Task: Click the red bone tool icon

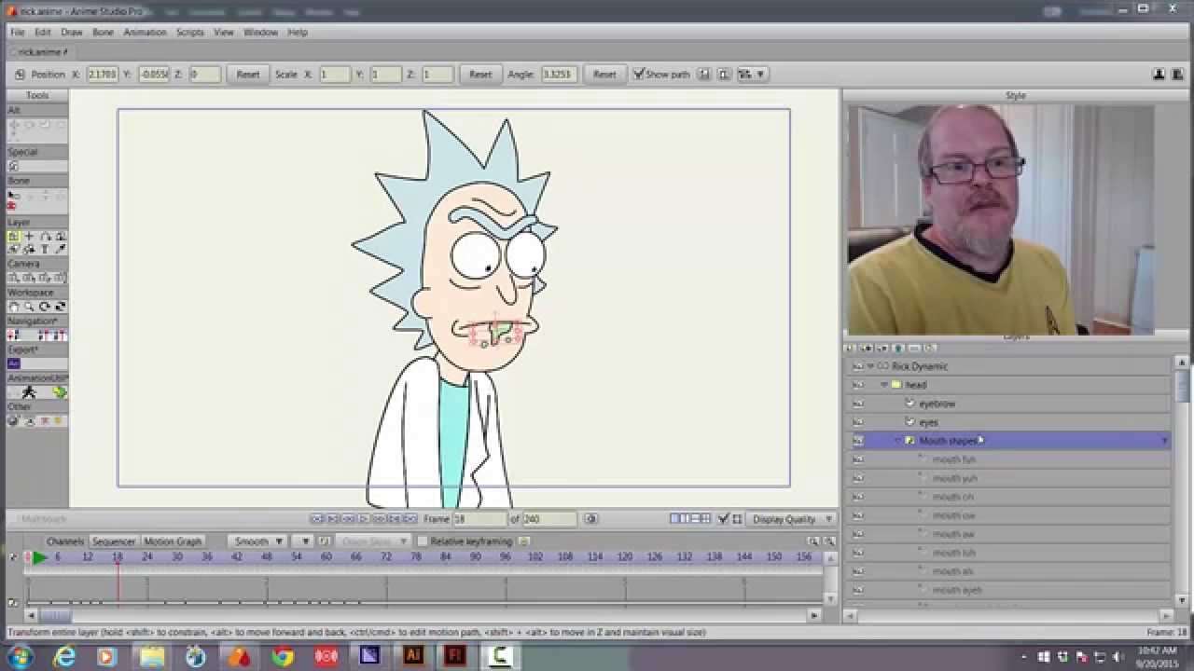Action: (12, 206)
